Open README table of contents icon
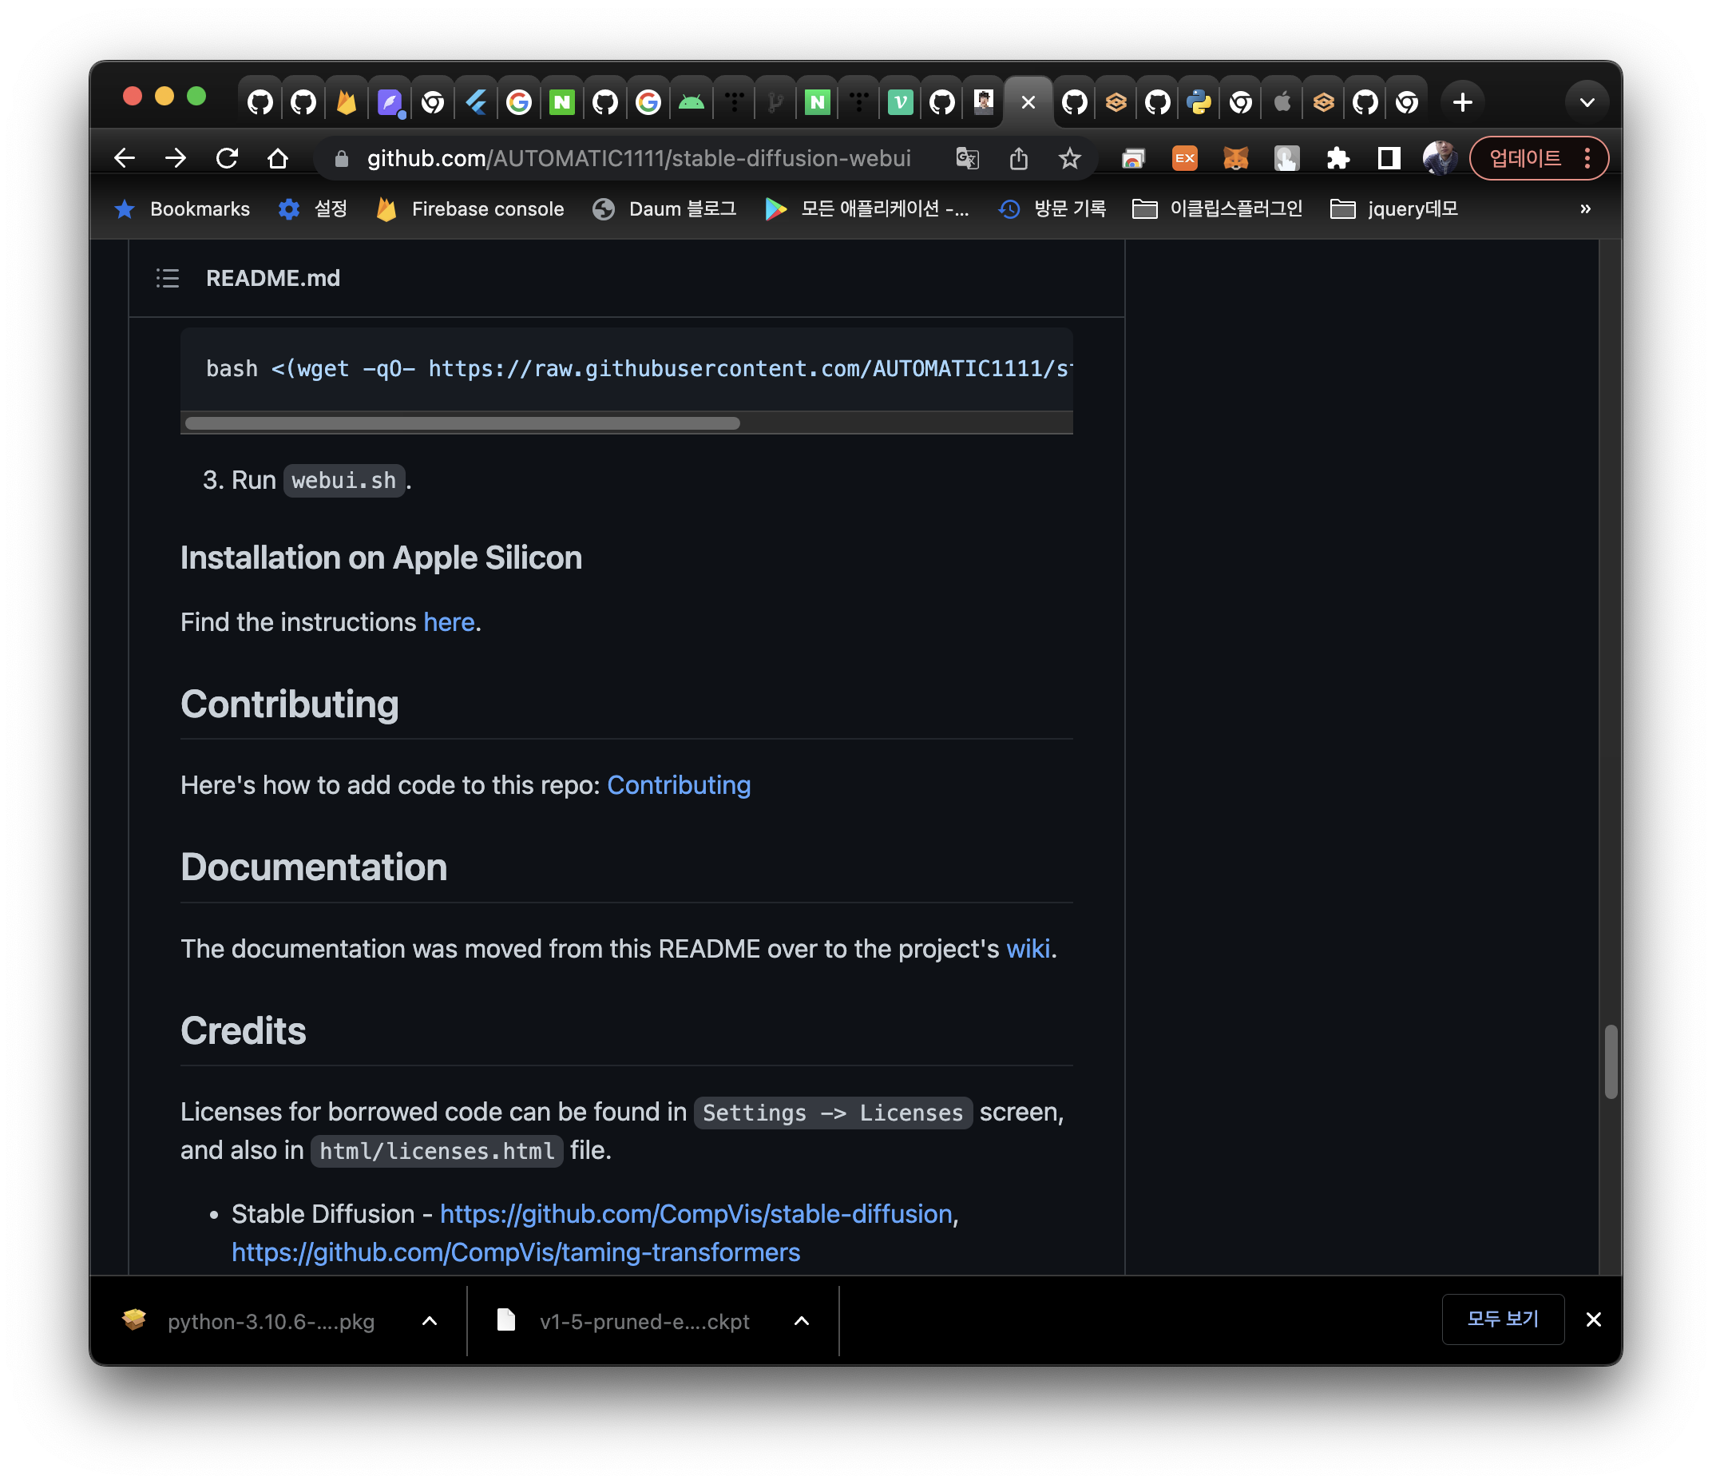1712x1484 pixels. pos(167,278)
